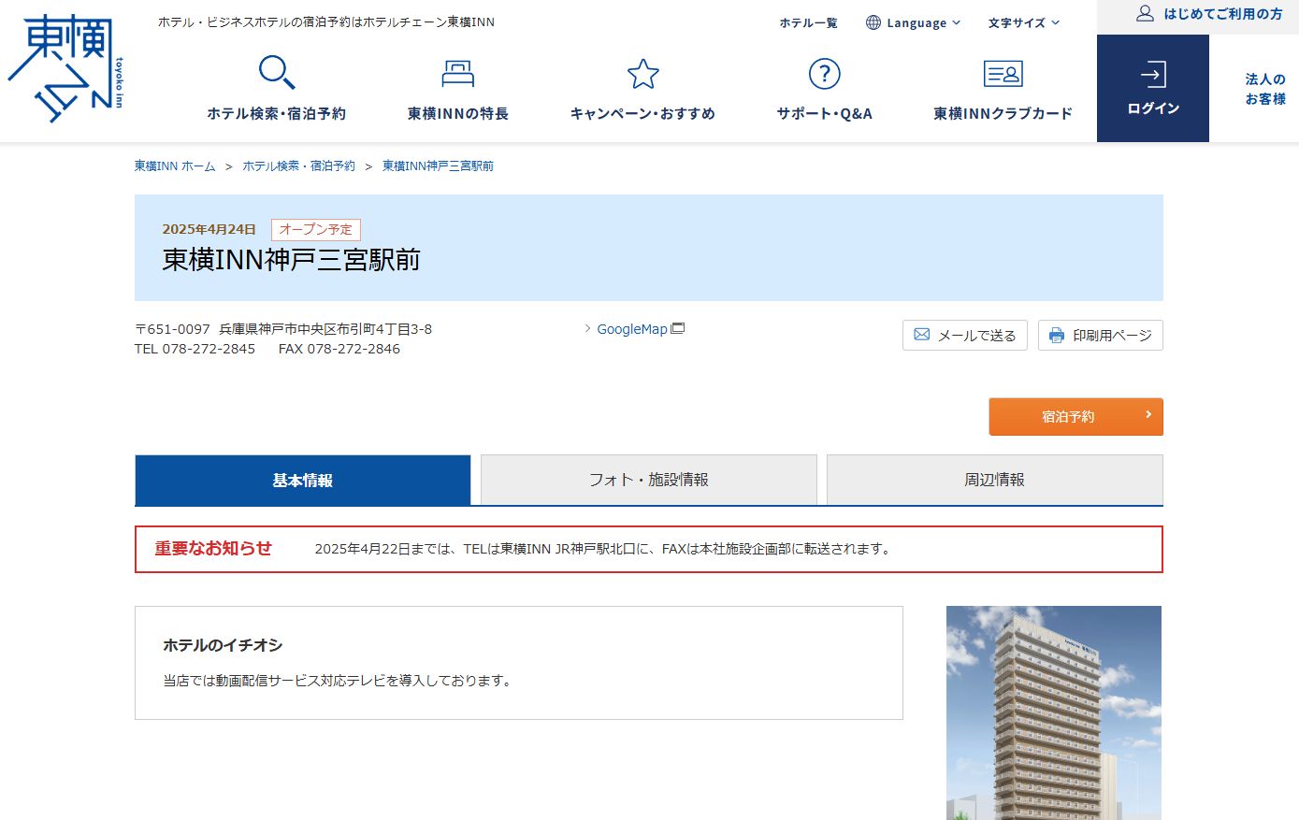The height and width of the screenshot is (820, 1299).
Task: Click 印刷用ページ button
Action: [x=1101, y=336]
